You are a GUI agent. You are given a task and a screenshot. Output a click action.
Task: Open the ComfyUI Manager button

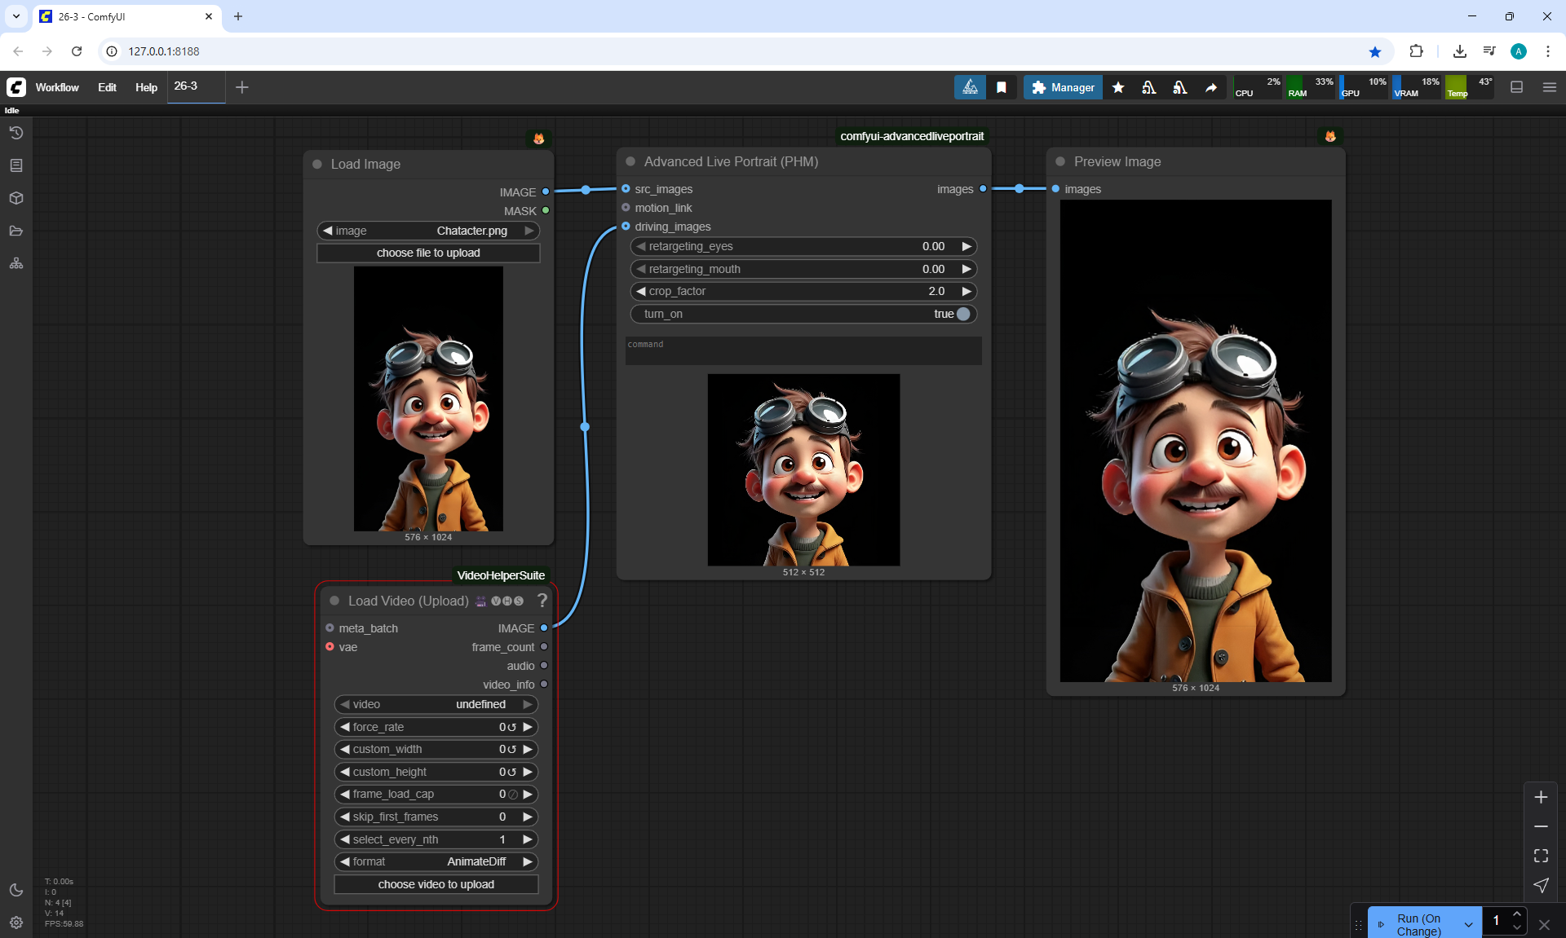pyautogui.click(x=1063, y=87)
